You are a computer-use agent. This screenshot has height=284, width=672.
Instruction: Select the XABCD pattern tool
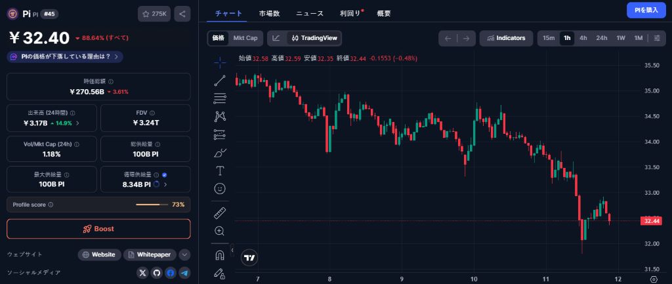(220, 116)
